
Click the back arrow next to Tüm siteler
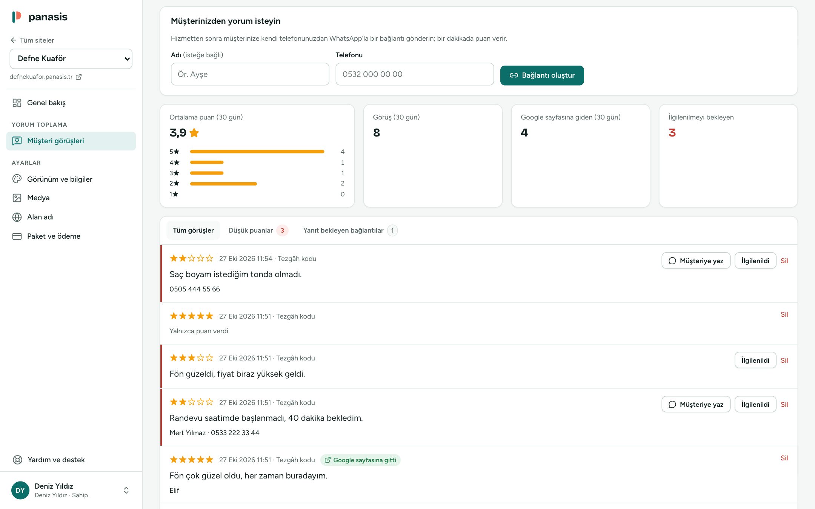coord(14,40)
